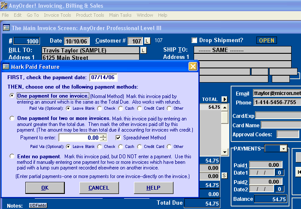Select 'One payment for two or more invoices' option
Screen dimensions: 301x209
click(x=12, y=118)
